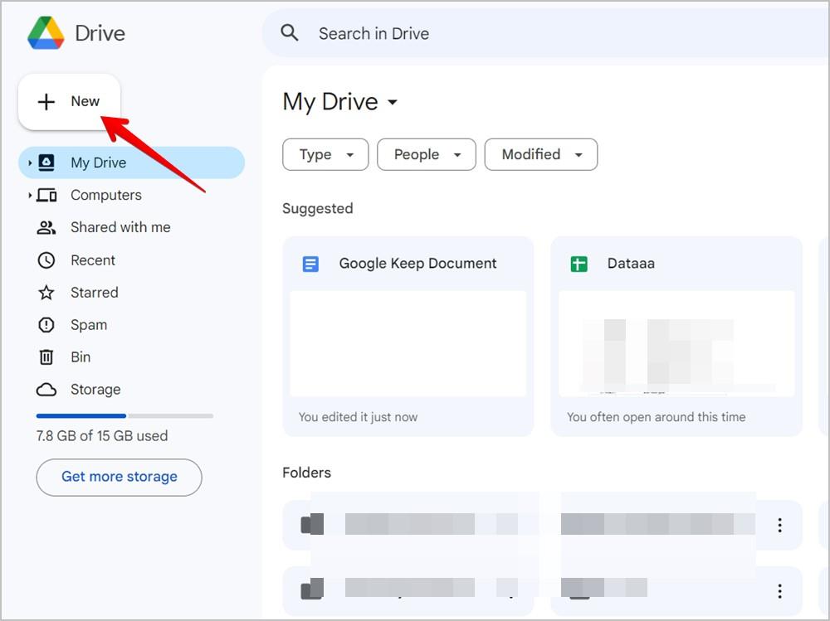The width and height of the screenshot is (830, 621).
Task: Click the Google Drive logo
Action: tap(46, 33)
